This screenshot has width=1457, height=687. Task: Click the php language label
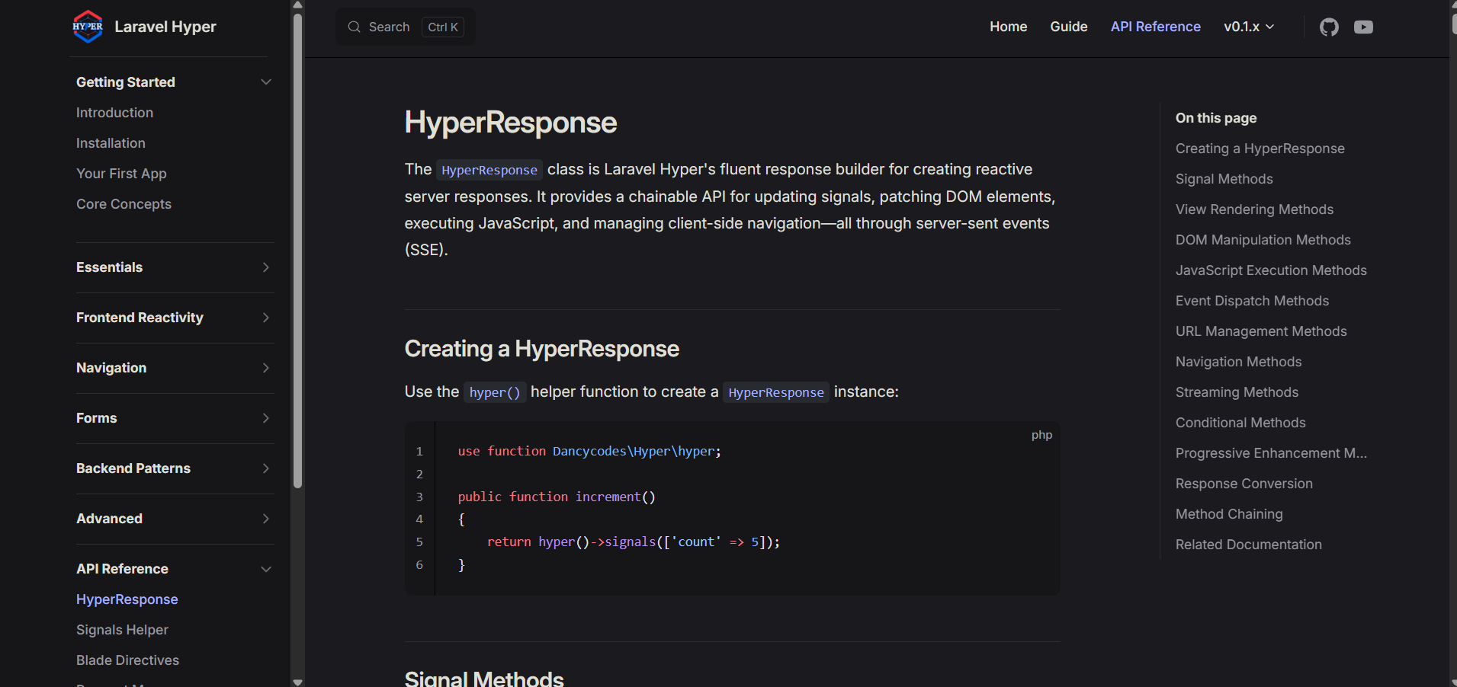click(1041, 435)
